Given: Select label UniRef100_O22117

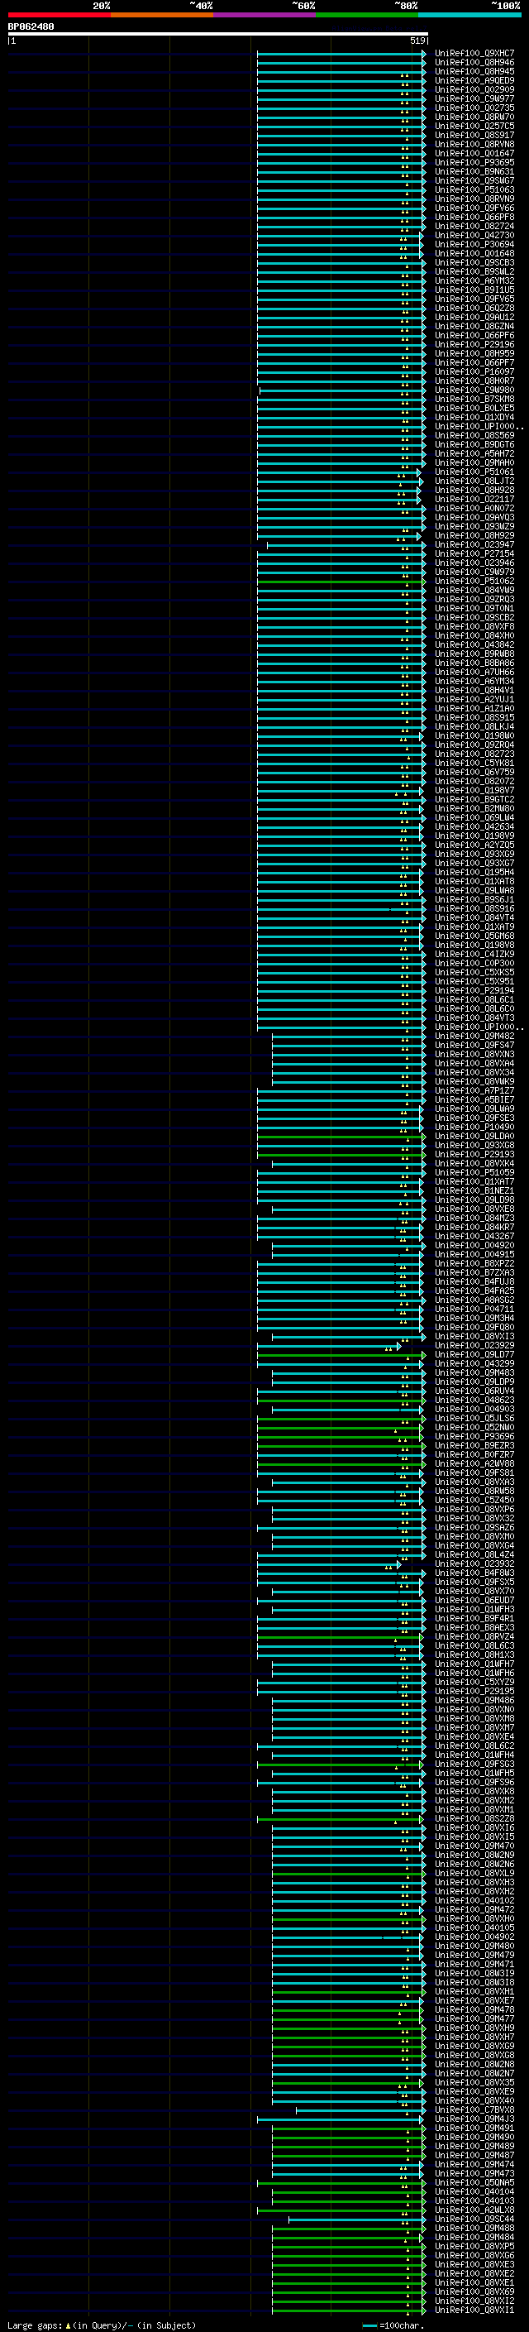Looking at the screenshot, I should point(474,500).
